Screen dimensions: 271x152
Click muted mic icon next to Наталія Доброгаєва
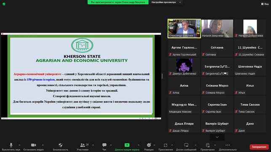point(236,36)
